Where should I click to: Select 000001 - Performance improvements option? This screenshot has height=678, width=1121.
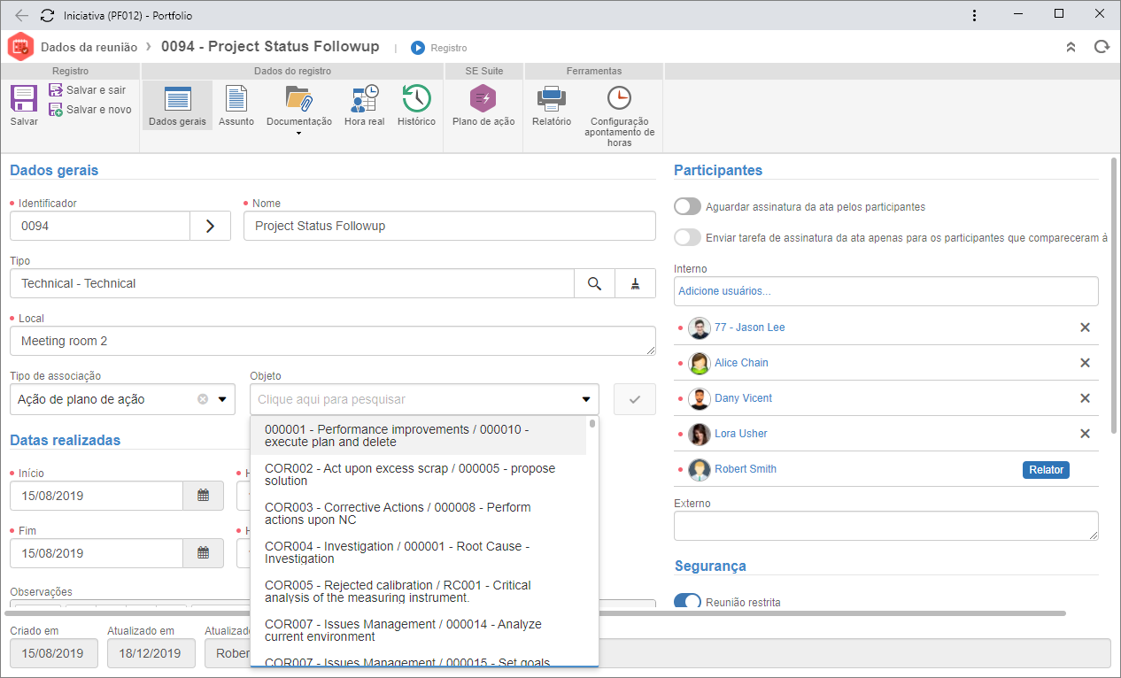419,435
